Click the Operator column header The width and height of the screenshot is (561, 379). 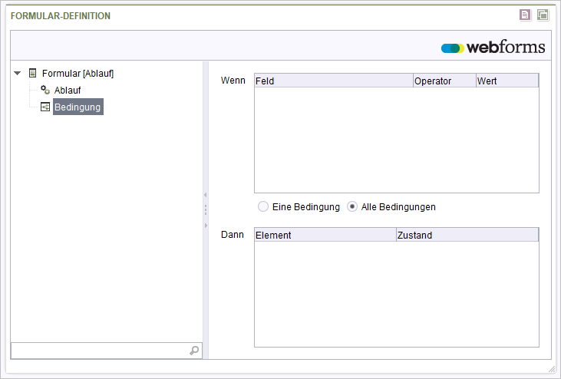tap(444, 81)
